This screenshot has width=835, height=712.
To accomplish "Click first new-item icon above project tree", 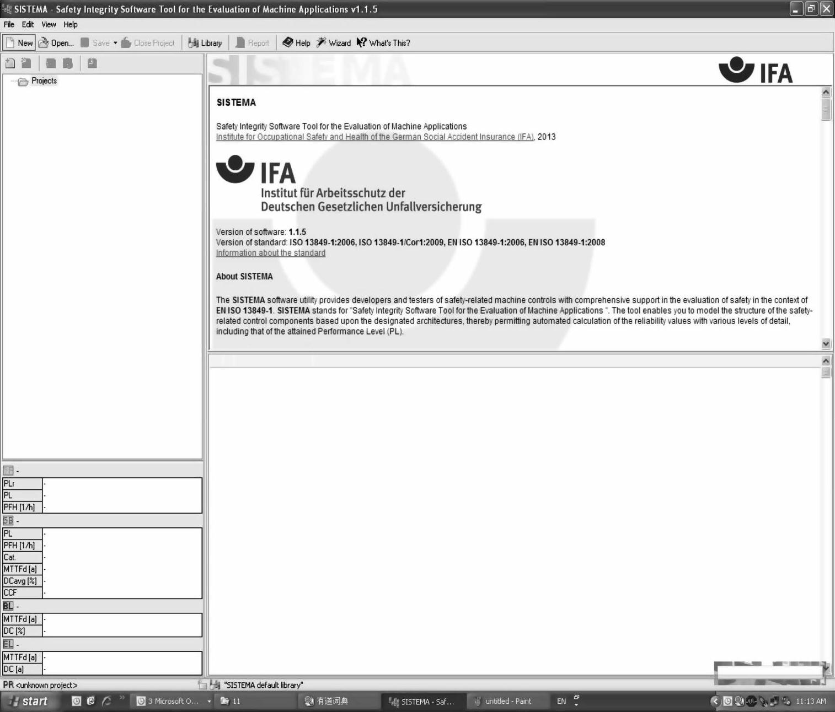I will point(10,63).
